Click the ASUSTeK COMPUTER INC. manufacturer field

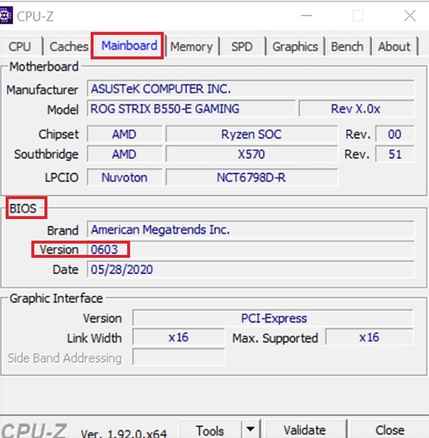point(250,89)
